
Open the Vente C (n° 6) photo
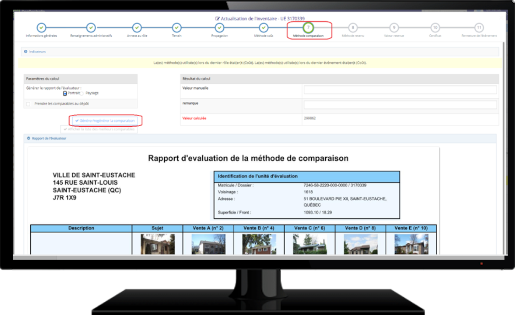pos(310,244)
